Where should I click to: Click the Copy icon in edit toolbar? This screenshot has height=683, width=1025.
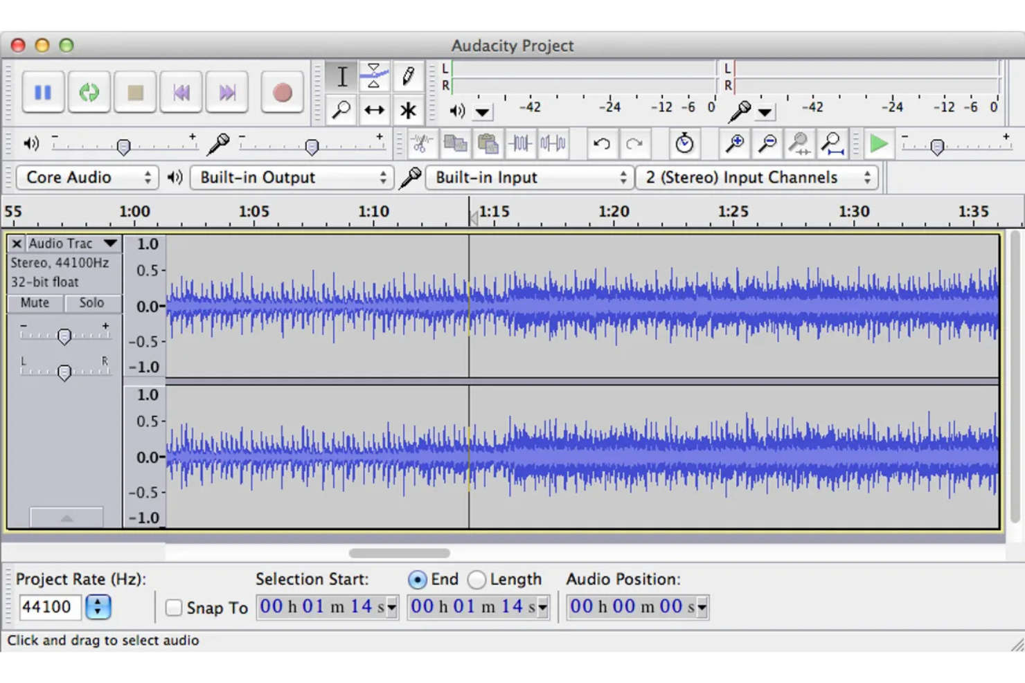click(455, 144)
